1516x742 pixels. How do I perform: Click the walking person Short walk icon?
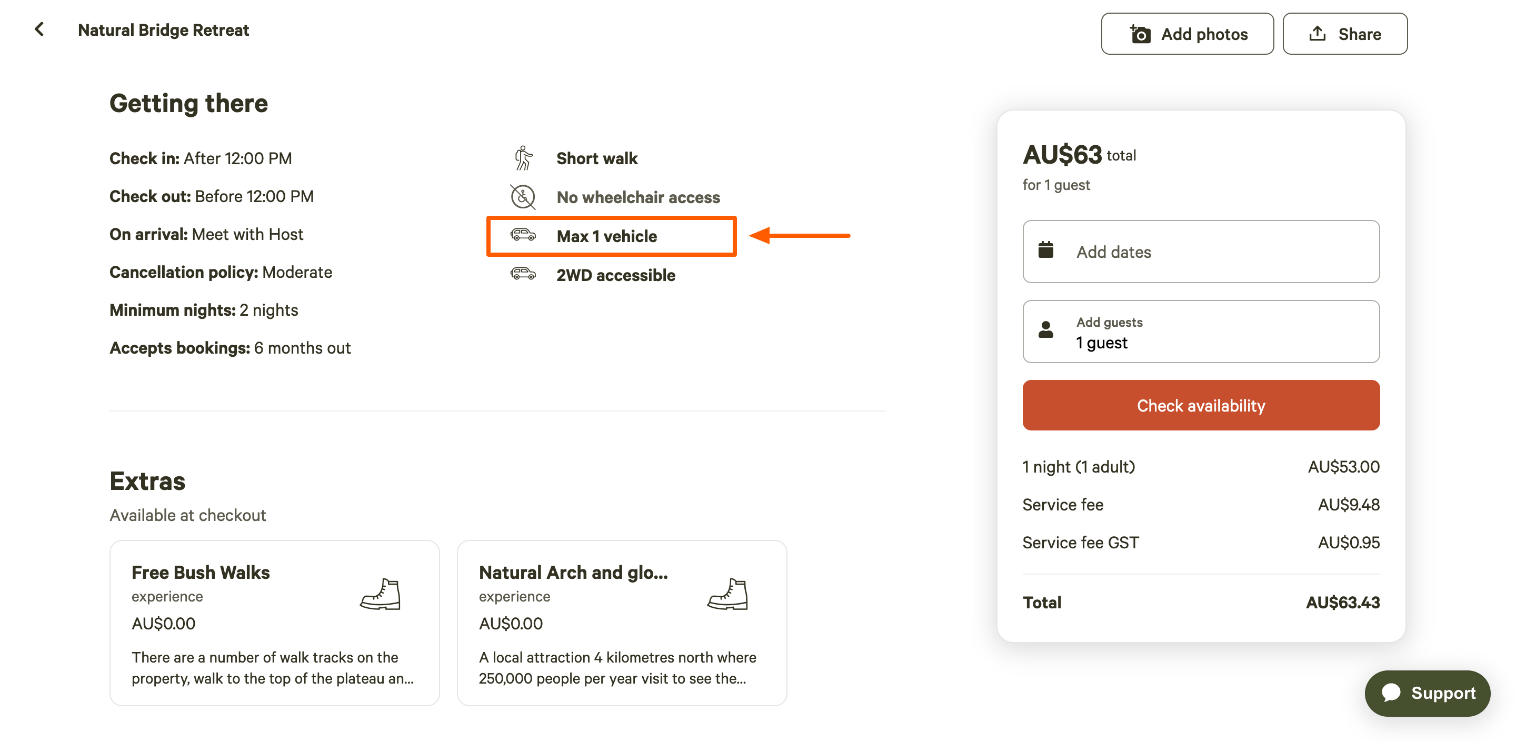523,158
